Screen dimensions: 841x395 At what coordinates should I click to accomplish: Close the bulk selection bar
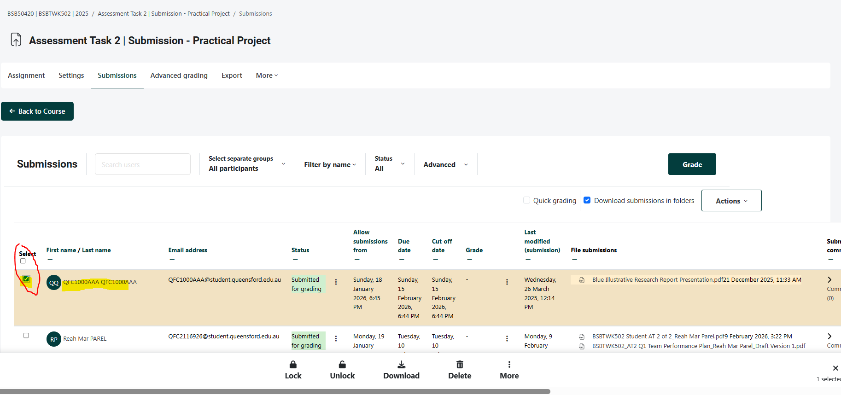coord(835,368)
